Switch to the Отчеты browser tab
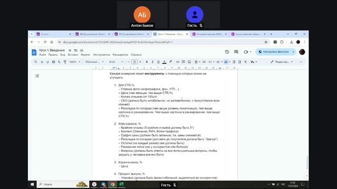The height and width of the screenshot is (189, 337). coord(54,34)
